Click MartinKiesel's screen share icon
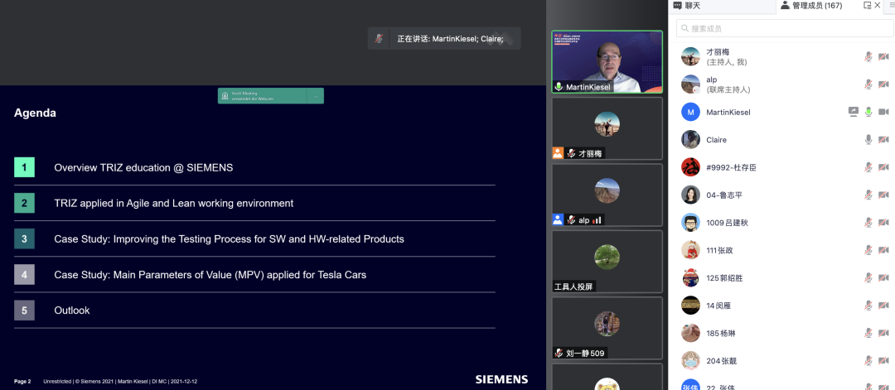This screenshot has height=390, width=895. coord(854,112)
